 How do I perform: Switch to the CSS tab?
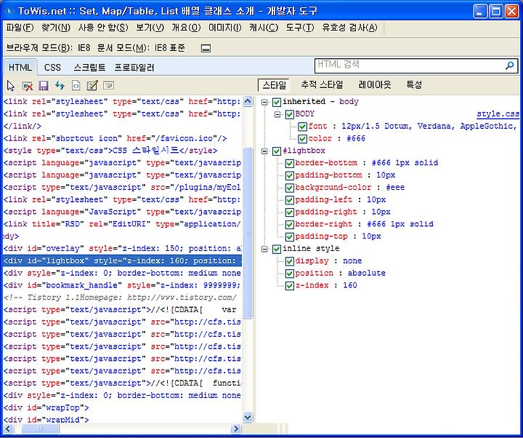tap(52, 68)
